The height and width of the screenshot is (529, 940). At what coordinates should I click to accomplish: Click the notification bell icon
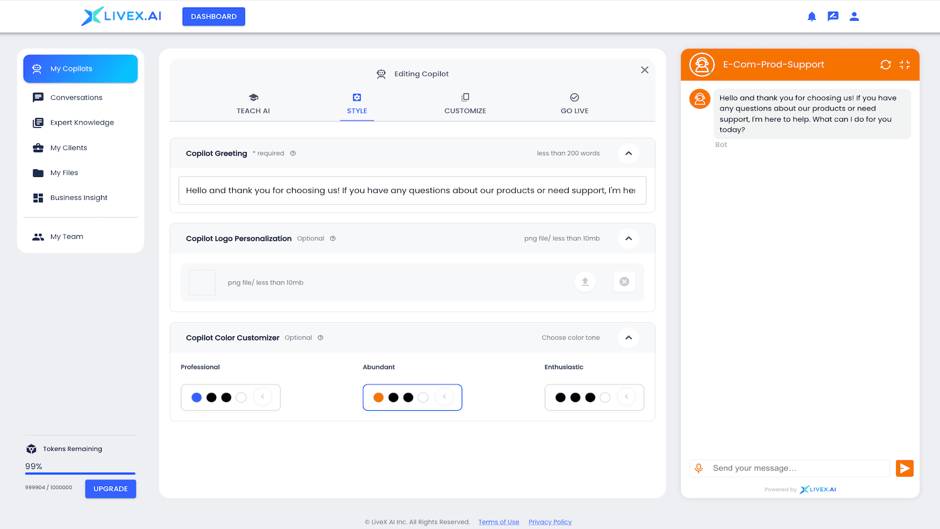(811, 16)
